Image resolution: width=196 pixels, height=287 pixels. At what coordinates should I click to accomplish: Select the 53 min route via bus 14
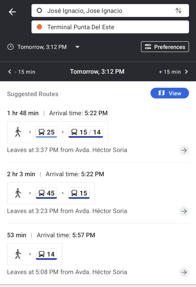(x=98, y=254)
